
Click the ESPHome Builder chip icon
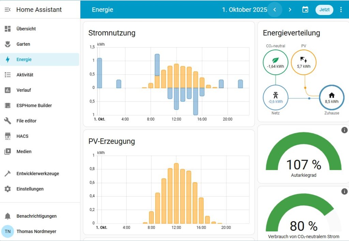[7, 105]
